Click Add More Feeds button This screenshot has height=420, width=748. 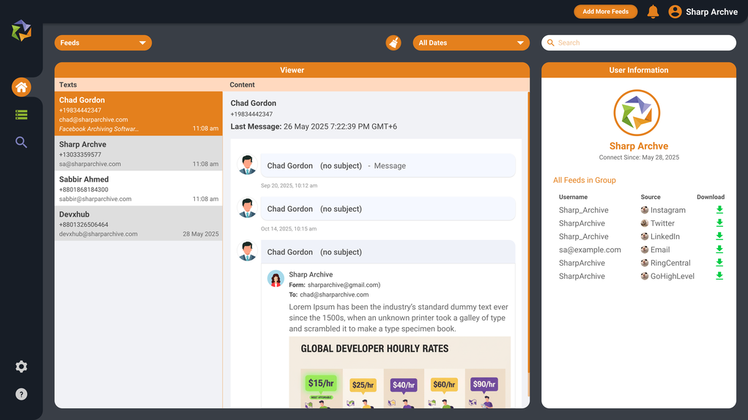click(605, 12)
